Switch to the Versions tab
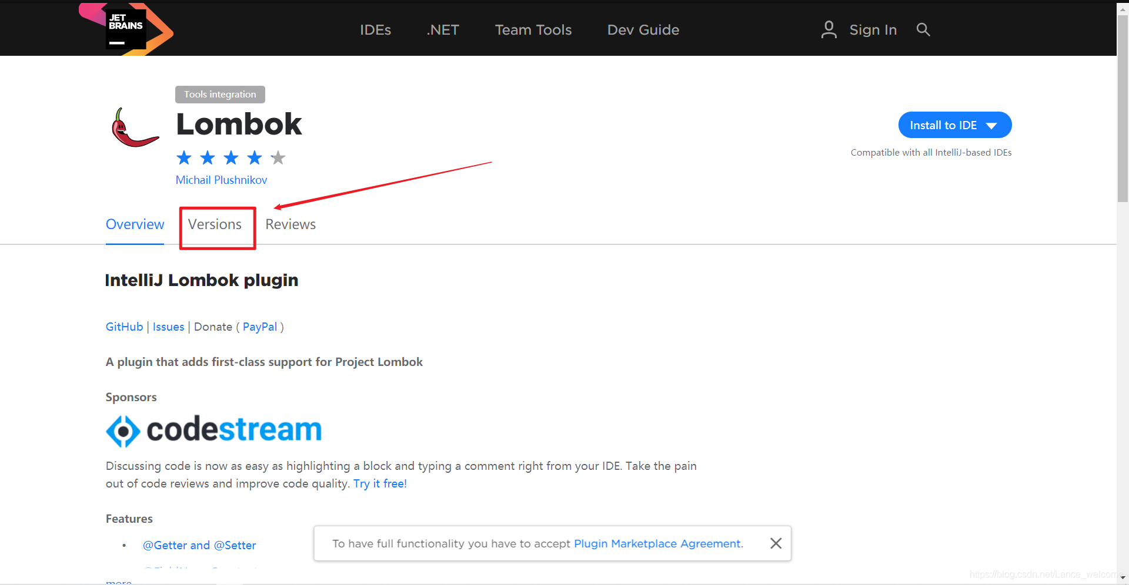This screenshot has width=1129, height=585. [x=215, y=224]
